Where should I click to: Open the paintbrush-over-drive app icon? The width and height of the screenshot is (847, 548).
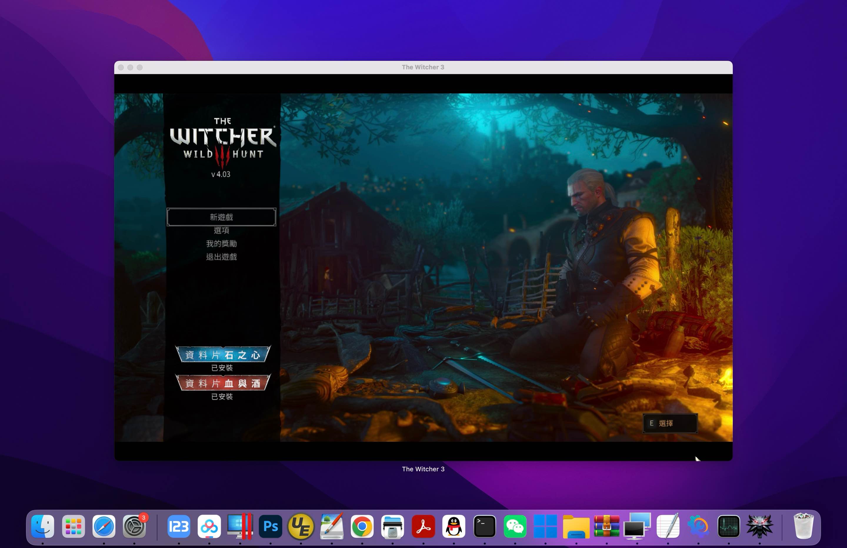click(x=332, y=526)
